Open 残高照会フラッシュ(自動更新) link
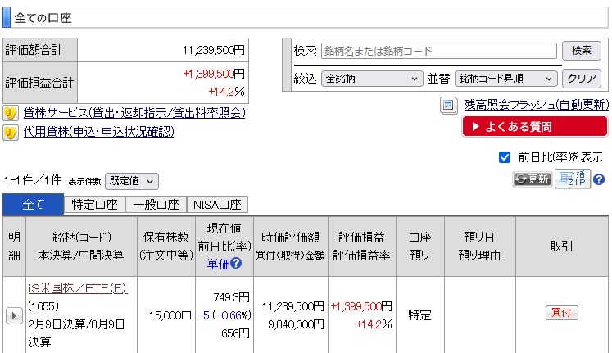 point(537,105)
